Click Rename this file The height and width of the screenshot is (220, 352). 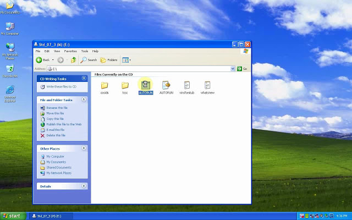pos(57,108)
